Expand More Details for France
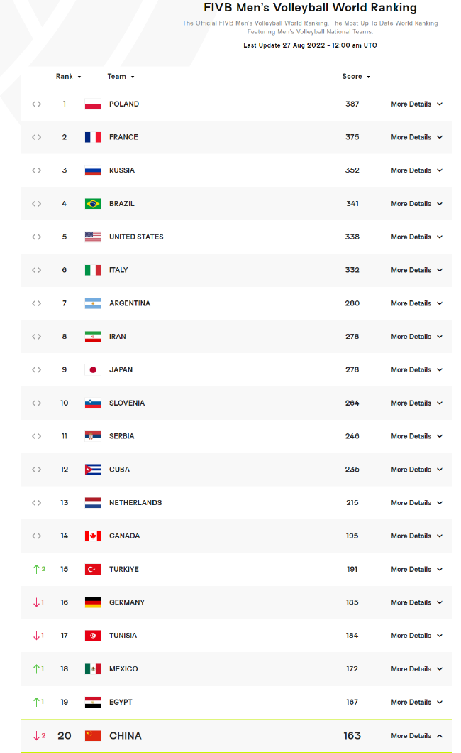 coord(416,138)
